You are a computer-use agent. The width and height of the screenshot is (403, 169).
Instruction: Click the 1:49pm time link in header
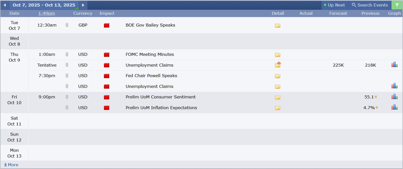[x=47, y=14]
